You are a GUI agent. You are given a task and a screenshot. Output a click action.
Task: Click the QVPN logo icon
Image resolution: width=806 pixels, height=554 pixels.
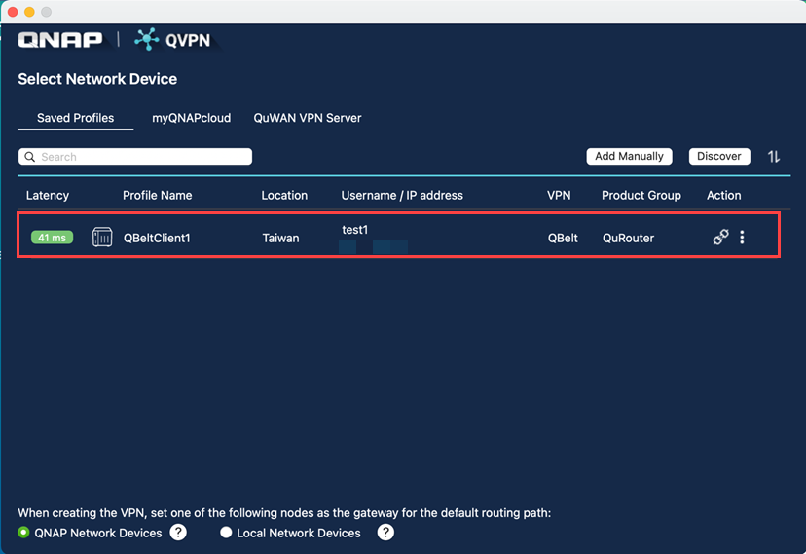pyautogui.click(x=146, y=39)
